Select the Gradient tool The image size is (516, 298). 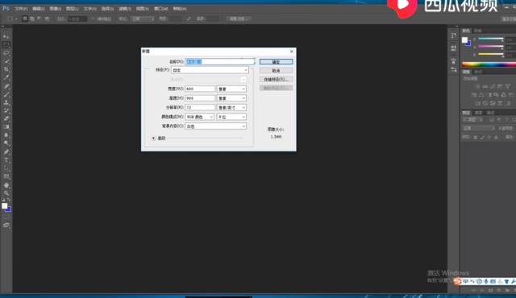click(x=6, y=127)
